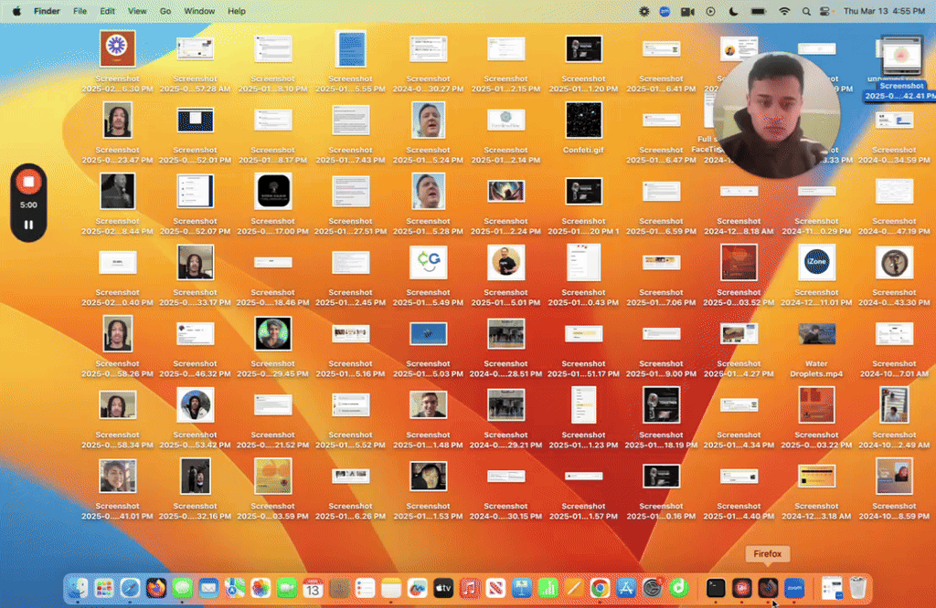The height and width of the screenshot is (608, 936).
Task: Open Zoom app in the dock
Action: (x=794, y=588)
